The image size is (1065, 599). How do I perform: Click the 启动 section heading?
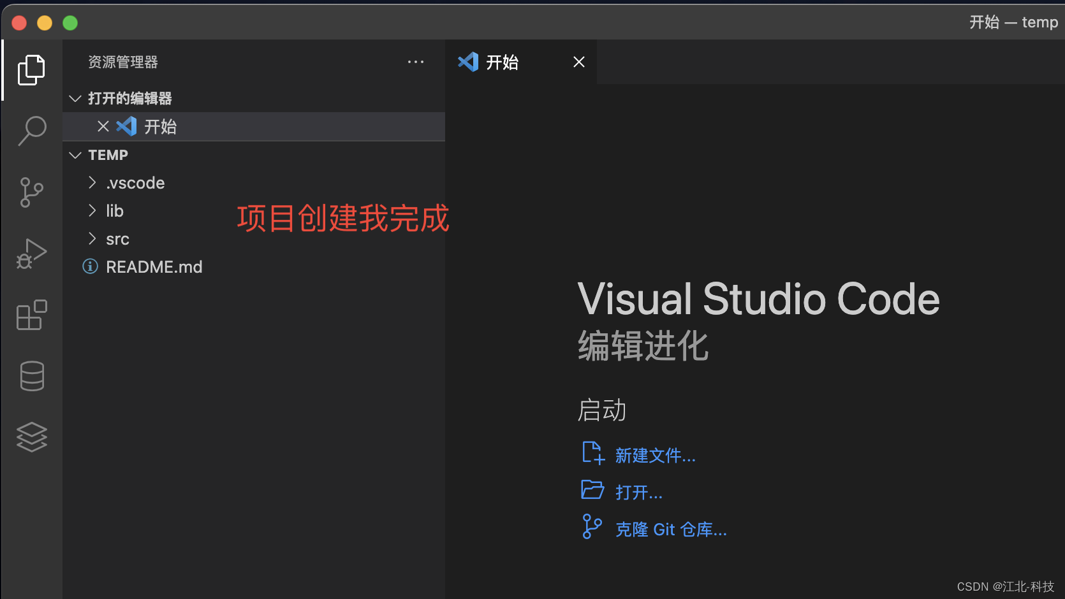[602, 410]
